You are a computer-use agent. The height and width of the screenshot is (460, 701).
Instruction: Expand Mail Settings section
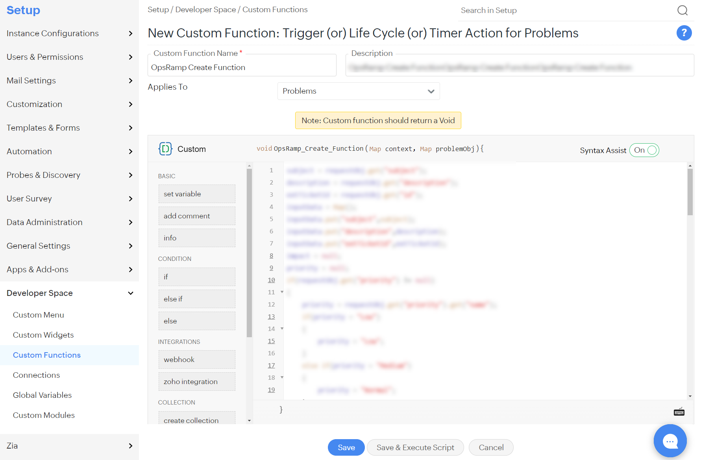click(69, 81)
